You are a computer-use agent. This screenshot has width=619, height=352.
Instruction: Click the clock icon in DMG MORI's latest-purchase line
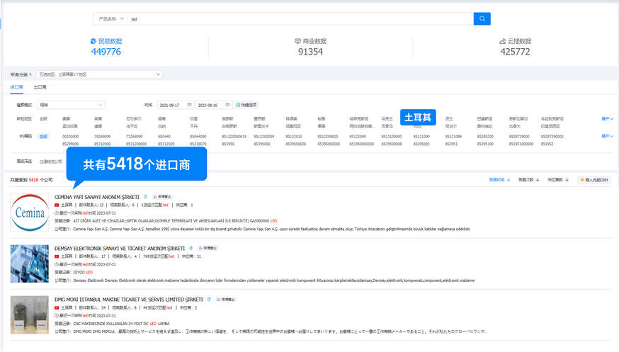[57, 316]
